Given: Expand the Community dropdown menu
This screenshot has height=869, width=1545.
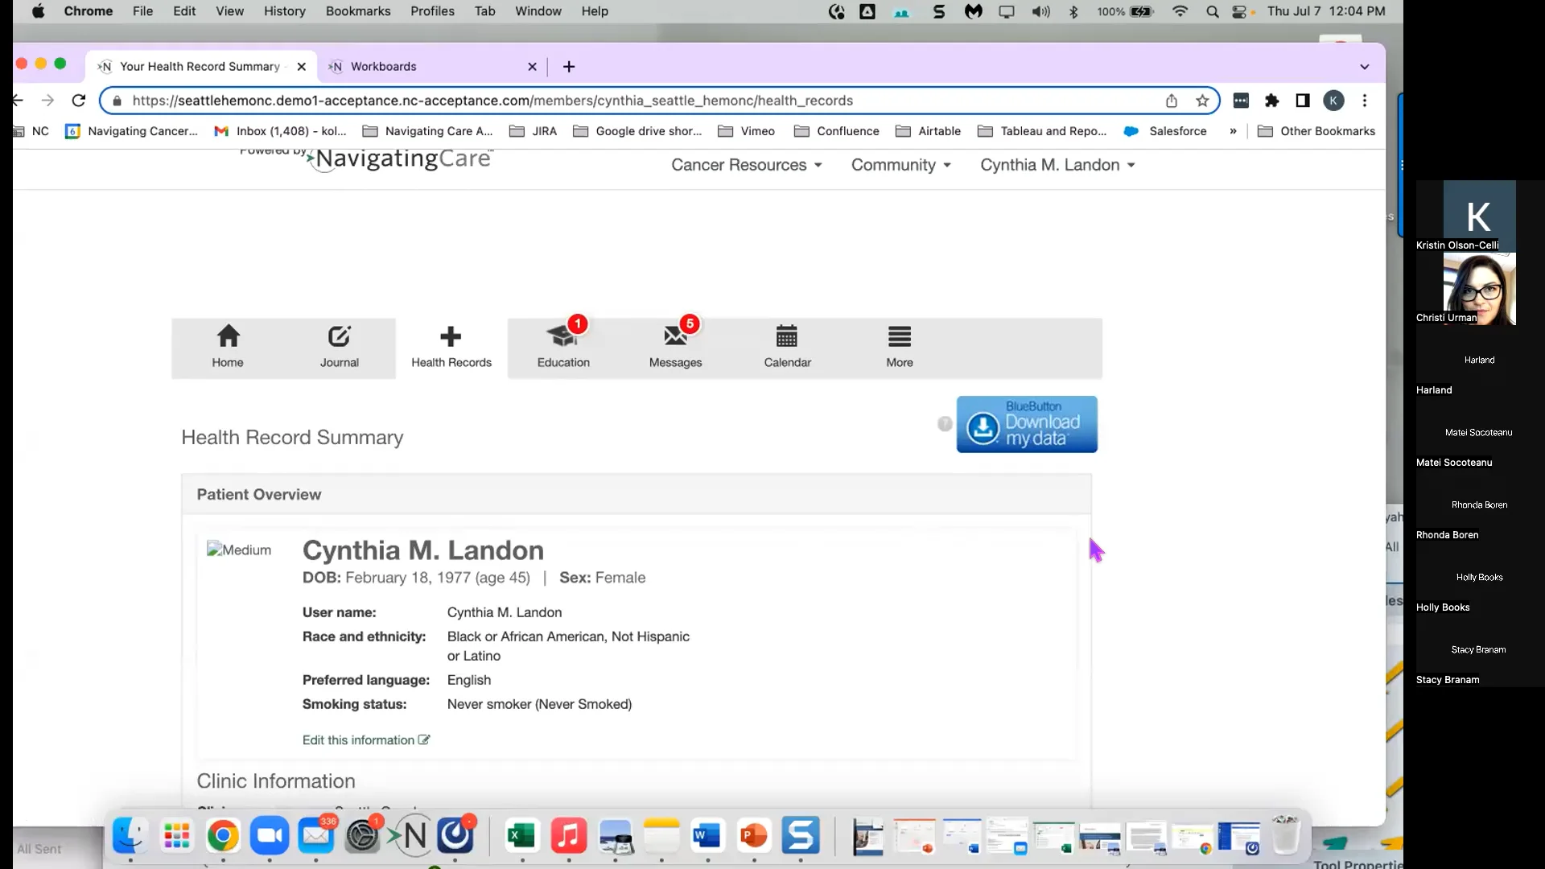Looking at the screenshot, I should [900, 165].
